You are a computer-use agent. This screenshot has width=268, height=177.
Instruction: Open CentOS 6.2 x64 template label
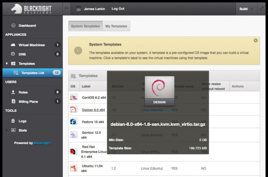coord(94,97)
